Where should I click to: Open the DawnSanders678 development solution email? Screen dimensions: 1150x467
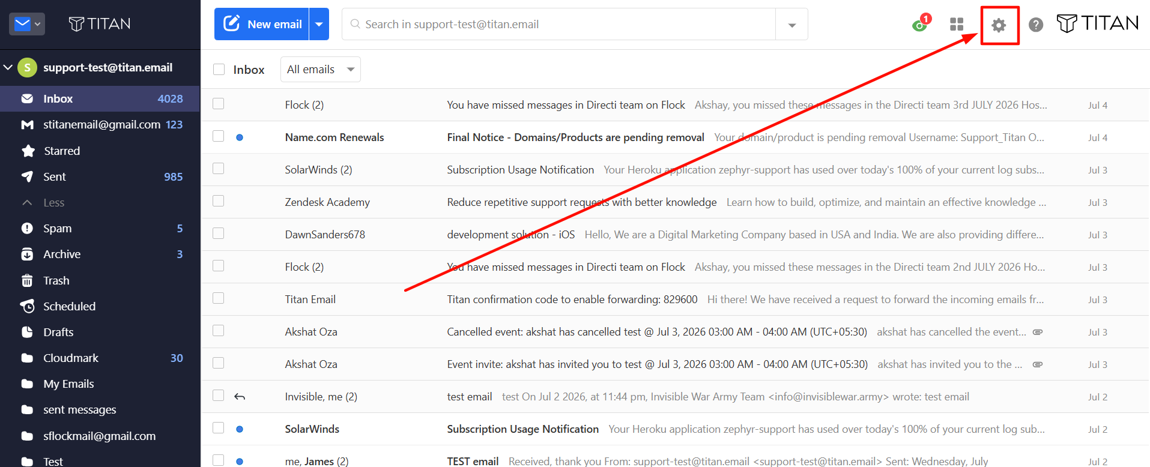(675, 235)
